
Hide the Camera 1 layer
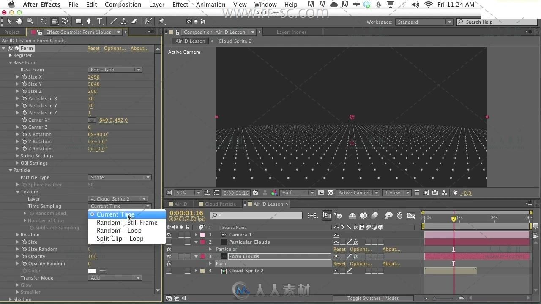(x=169, y=235)
